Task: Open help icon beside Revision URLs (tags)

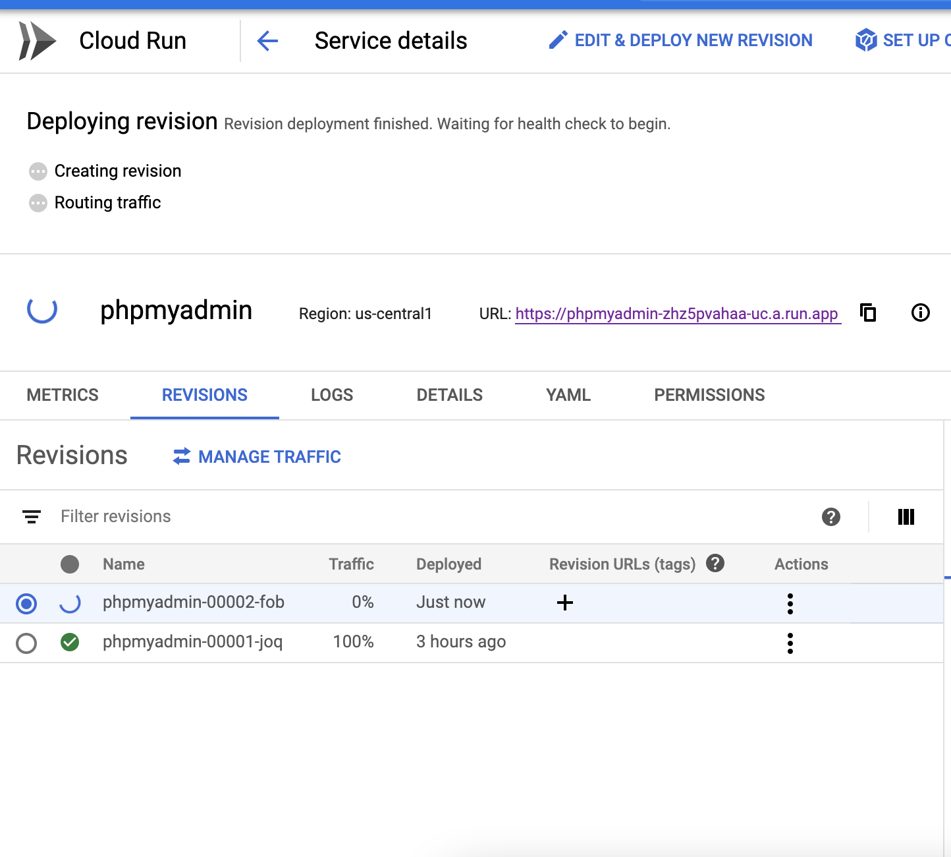Action: 715,563
